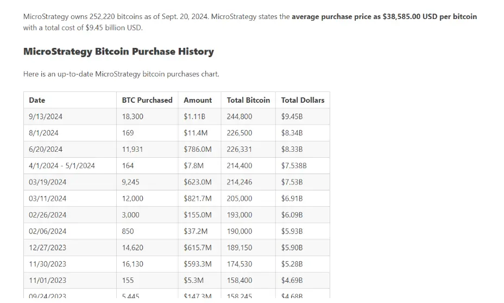The image size is (504, 303).
Task: Click the 4/1/2024 - 5/1/2024 date range cell
Action: coord(62,165)
